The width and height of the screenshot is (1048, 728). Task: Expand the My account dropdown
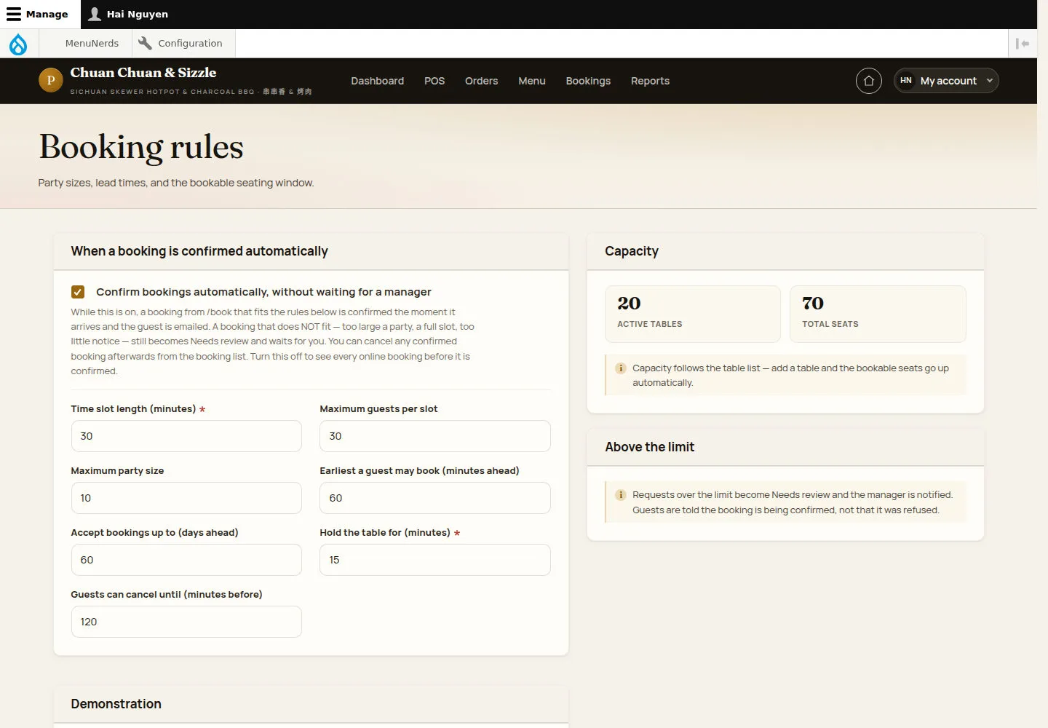946,81
